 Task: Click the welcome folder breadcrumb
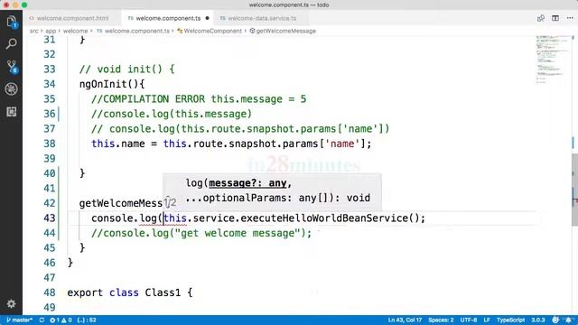tap(75, 31)
